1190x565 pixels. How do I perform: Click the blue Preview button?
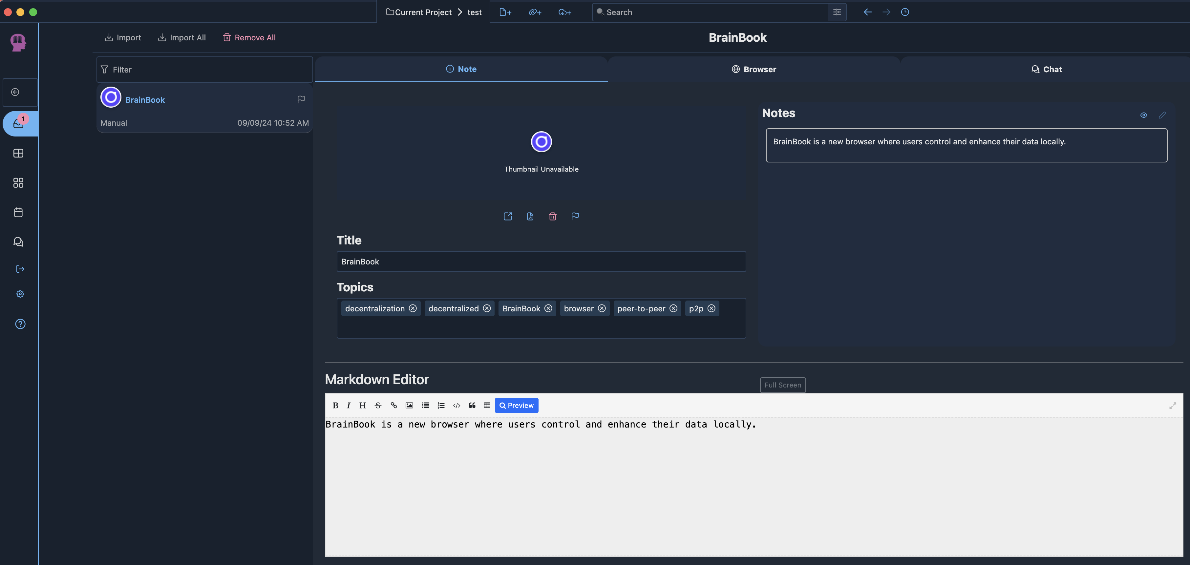click(516, 405)
